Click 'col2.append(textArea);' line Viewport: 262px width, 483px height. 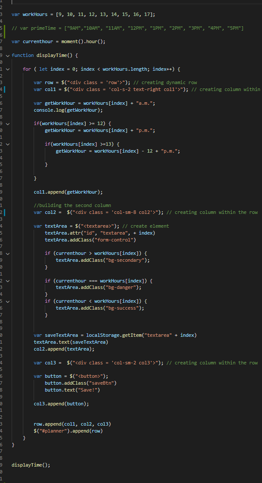click(64, 349)
